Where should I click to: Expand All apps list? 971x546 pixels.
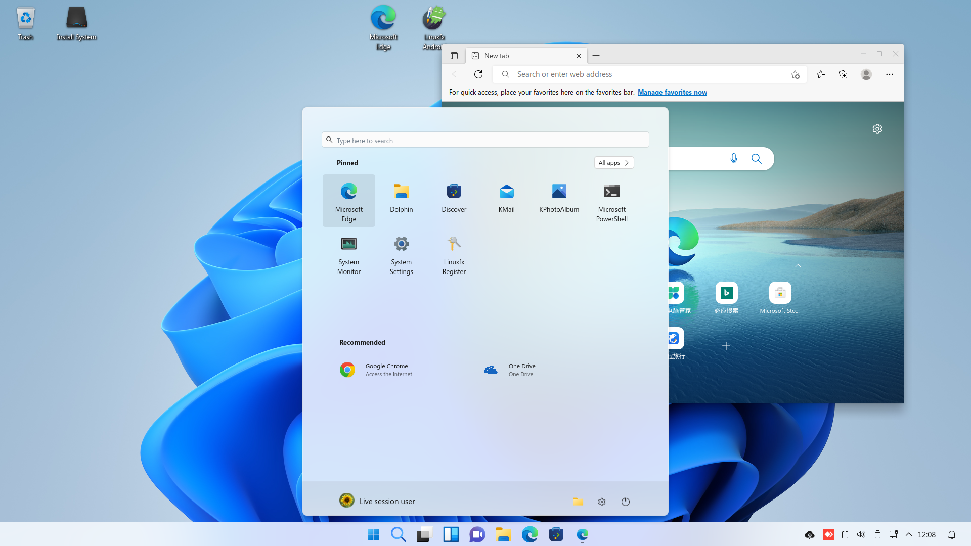pos(613,163)
